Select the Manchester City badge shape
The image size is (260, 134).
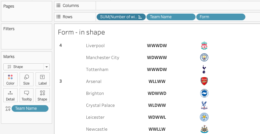tap(204, 58)
